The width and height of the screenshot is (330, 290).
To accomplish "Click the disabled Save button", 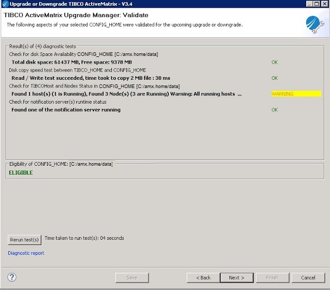I will 132,278.
